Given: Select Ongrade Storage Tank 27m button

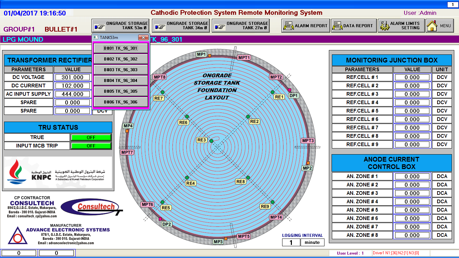Looking at the screenshot, I should point(241,25).
